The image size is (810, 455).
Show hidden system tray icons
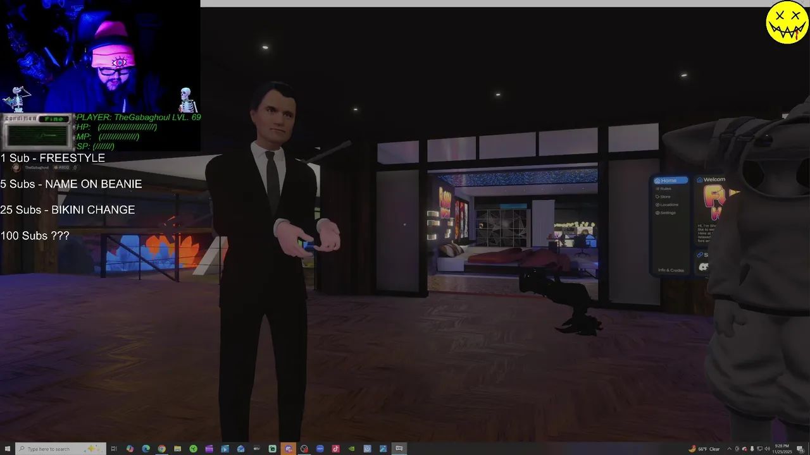(x=730, y=449)
